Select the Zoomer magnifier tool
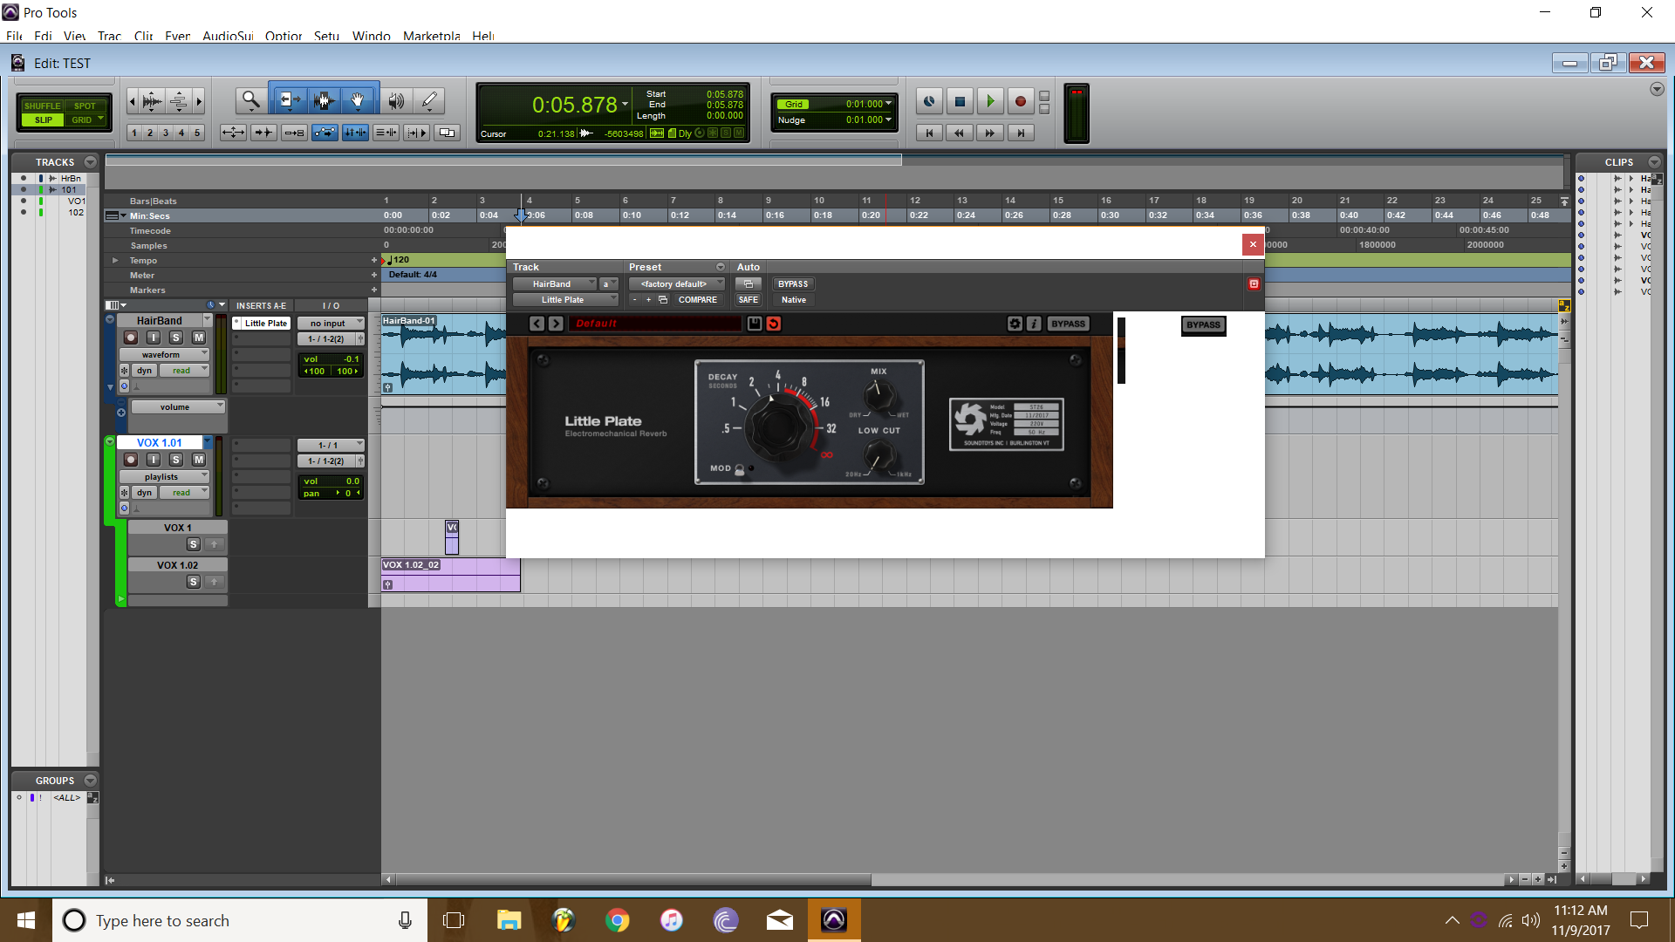The height and width of the screenshot is (942, 1675). tap(250, 101)
